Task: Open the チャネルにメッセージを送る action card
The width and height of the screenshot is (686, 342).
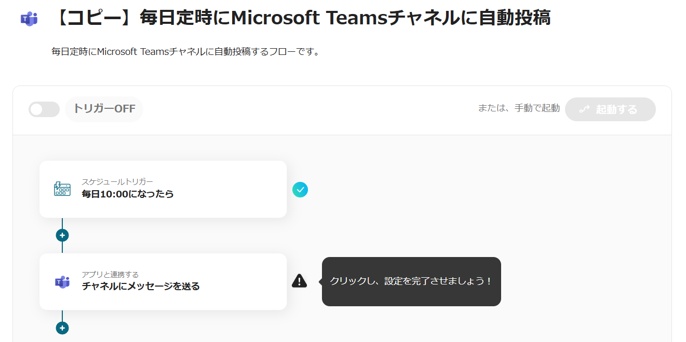Action: point(163,282)
